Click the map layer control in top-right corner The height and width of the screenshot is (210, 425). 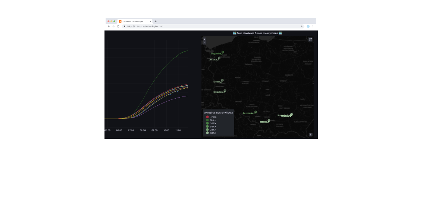point(311,39)
